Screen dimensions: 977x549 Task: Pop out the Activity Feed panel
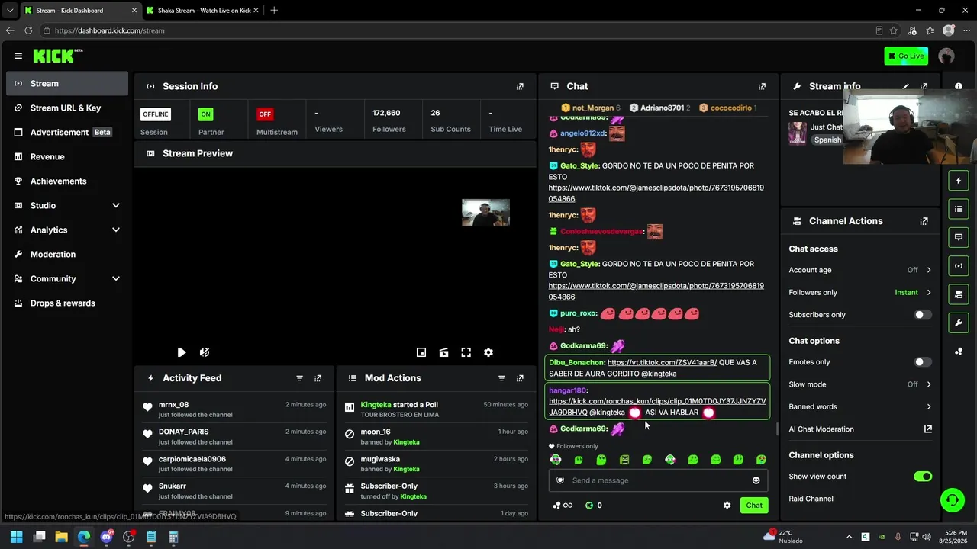tap(318, 378)
